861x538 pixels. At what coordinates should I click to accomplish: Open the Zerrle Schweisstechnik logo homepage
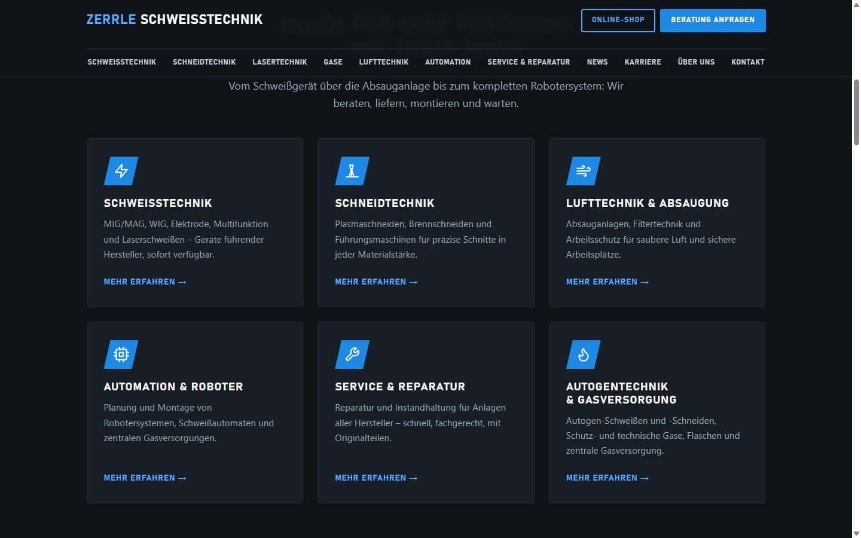click(175, 20)
